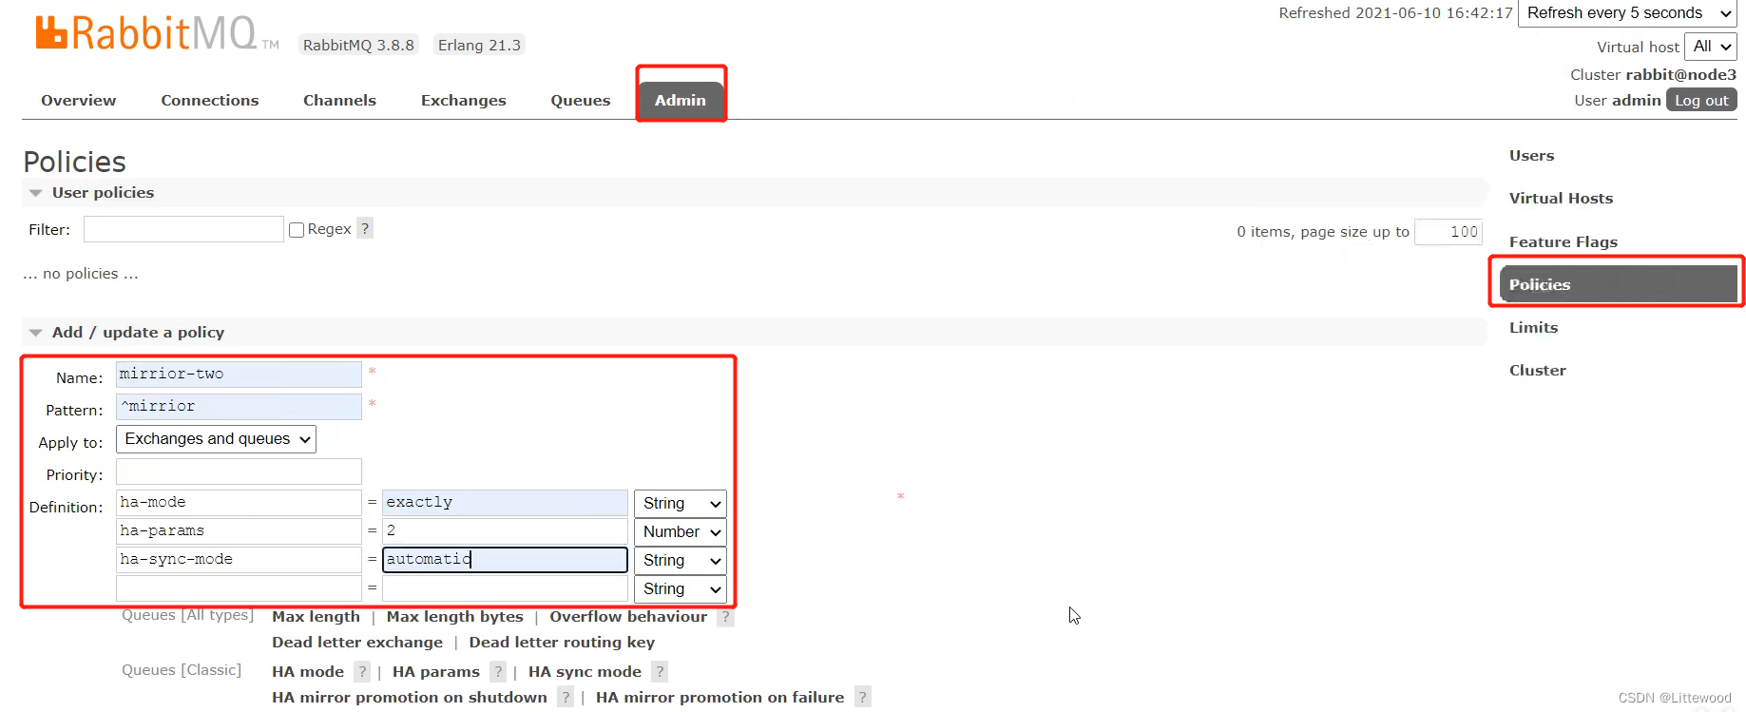1746x712 pixels.
Task: Enable the Regex filter checkbox
Action: pos(297,230)
